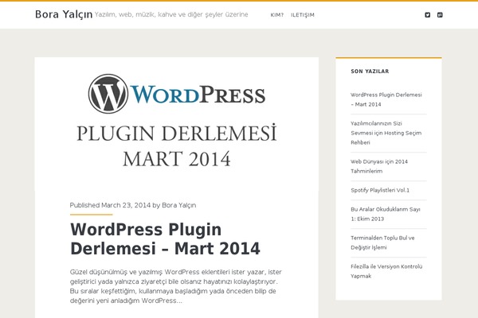
Task: Go to the Bora Yalçın site title
Action: point(64,14)
